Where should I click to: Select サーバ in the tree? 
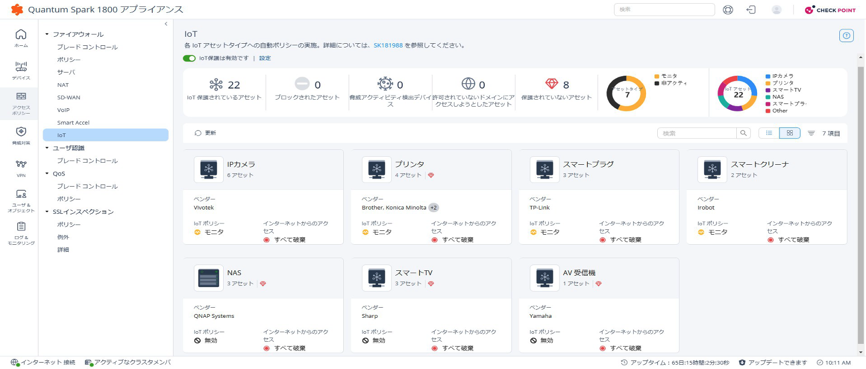(66, 72)
